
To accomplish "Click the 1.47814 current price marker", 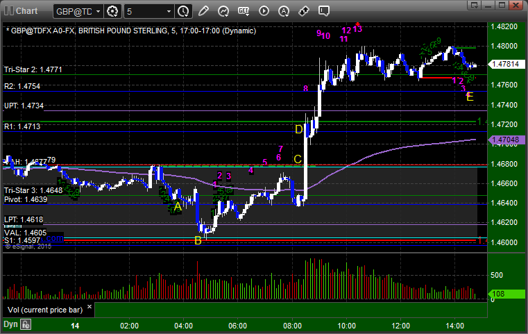I will tap(506, 64).
